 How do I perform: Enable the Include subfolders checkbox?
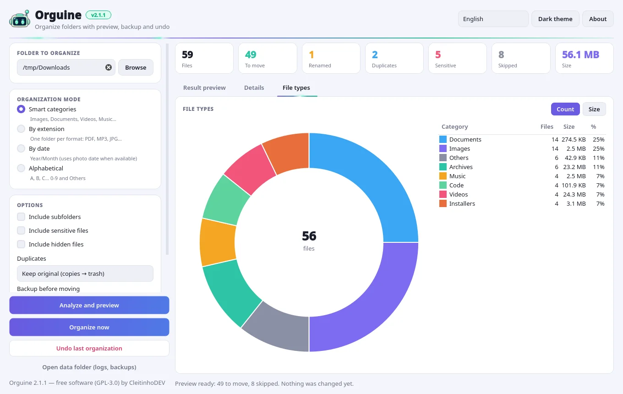tap(21, 217)
